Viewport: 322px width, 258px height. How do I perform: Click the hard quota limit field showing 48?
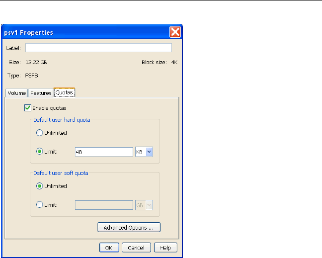[104, 152]
